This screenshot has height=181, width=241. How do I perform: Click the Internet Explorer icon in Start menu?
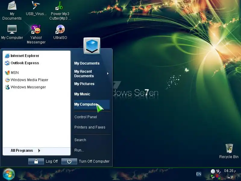[7, 56]
